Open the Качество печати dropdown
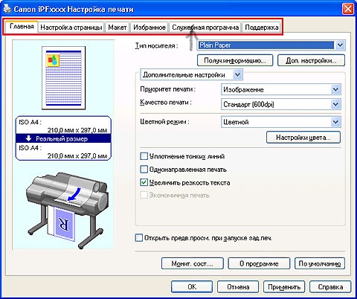Image resolution: width=357 pixels, height=299 pixels. tap(281, 104)
